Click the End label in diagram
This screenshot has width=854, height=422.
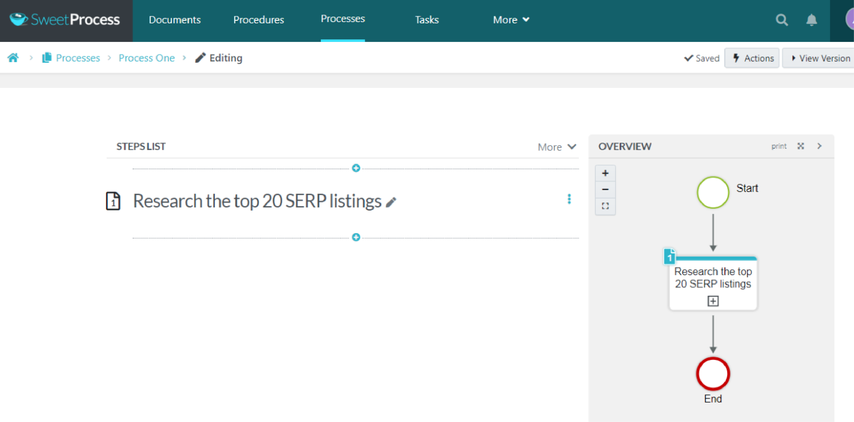click(713, 398)
